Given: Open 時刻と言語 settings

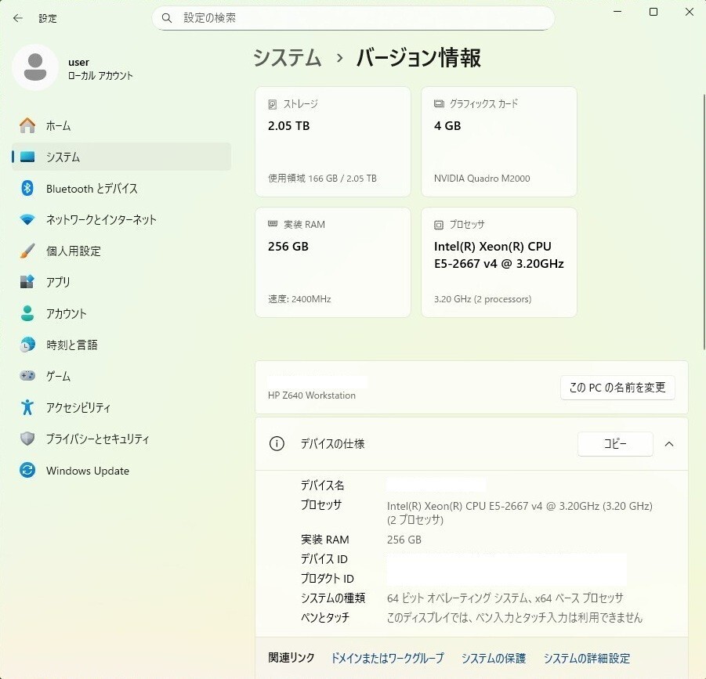Looking at the screenshot, I should pyautogui.click(x=71, y=345).
